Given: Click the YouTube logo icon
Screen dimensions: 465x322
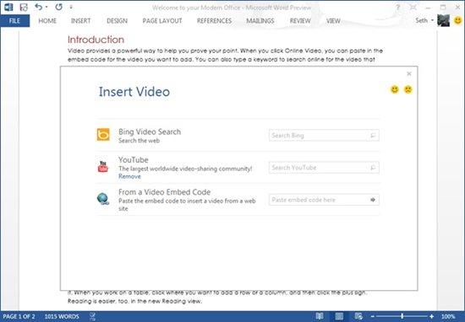Looking at the screenshot, I should (x=103, y=167).
